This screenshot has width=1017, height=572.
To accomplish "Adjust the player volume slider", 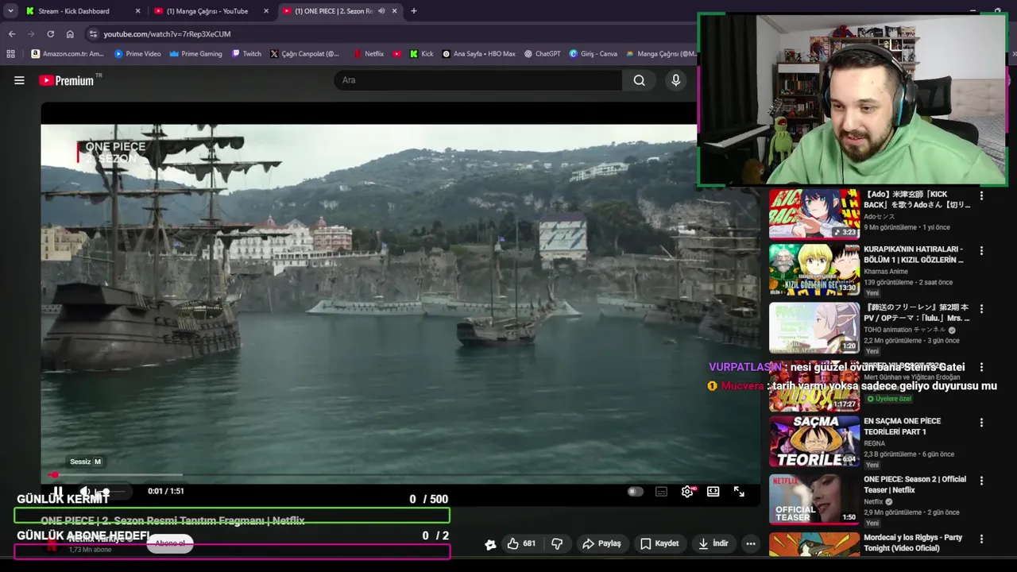I will coord(111,492).
